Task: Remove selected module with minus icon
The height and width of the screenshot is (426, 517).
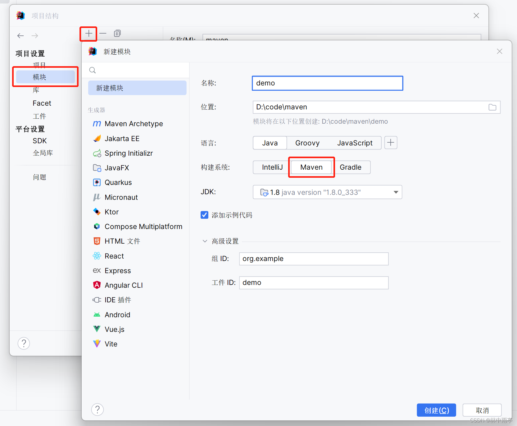Action: click(103, 34)
